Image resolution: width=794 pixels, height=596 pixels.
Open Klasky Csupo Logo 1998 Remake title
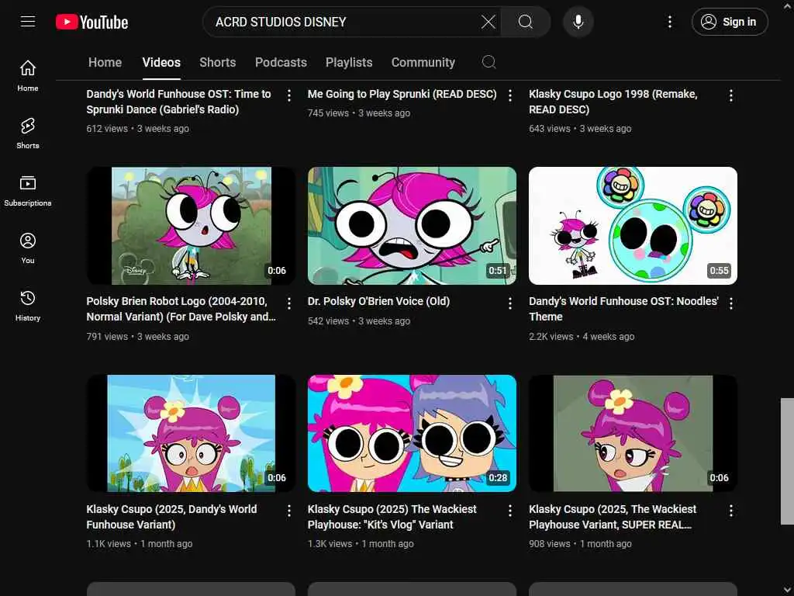613,102
